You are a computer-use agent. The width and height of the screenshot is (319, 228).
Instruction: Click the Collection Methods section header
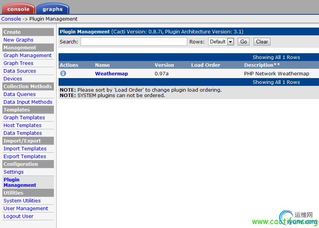28,86
